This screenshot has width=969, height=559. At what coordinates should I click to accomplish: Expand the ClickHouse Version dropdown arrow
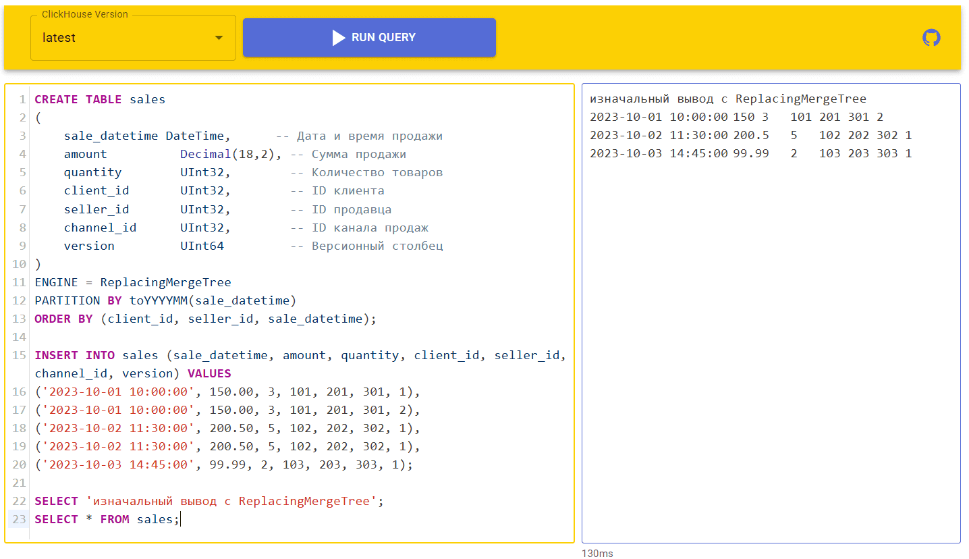(219, 38)
